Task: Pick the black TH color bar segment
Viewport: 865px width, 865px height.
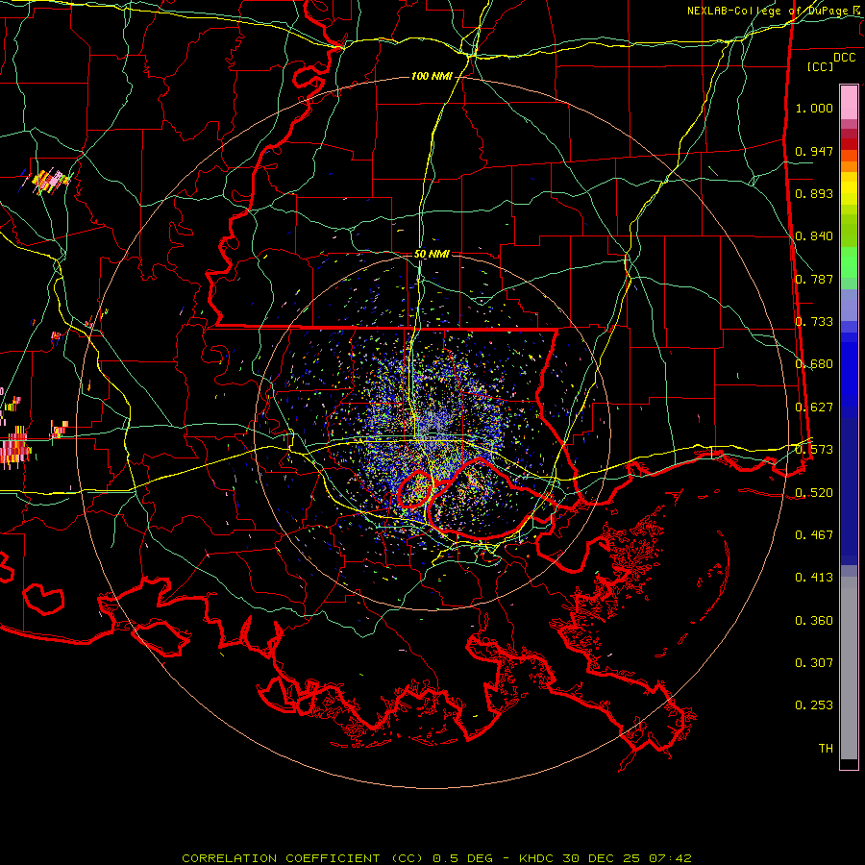Action: point(849,764)
